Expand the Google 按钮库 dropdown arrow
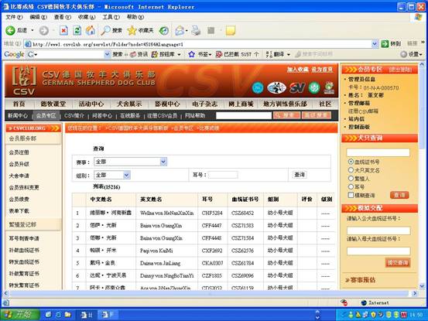This screenshot has height=321, width=428. click(x=179, y=55)
